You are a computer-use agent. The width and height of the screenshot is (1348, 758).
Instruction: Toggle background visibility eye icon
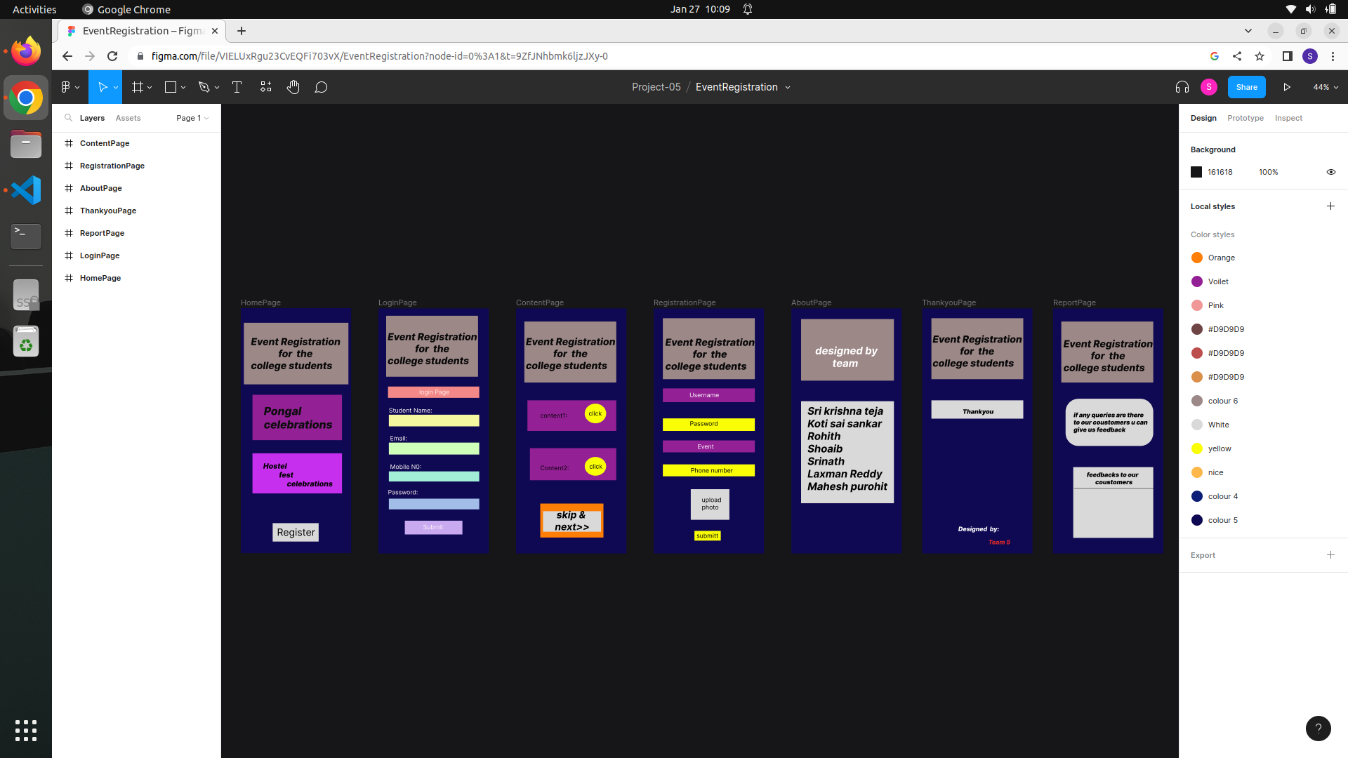[1330, 172]
